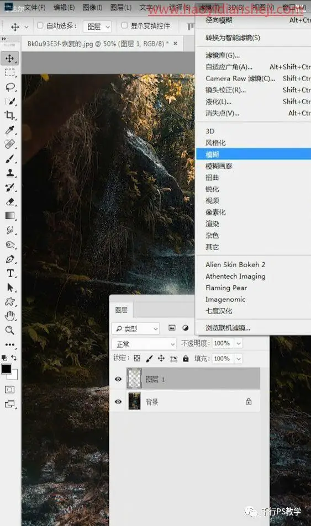311x526 pixels.
Task: Switch to the 图层 panel tab
Action: tap(121, 310)
